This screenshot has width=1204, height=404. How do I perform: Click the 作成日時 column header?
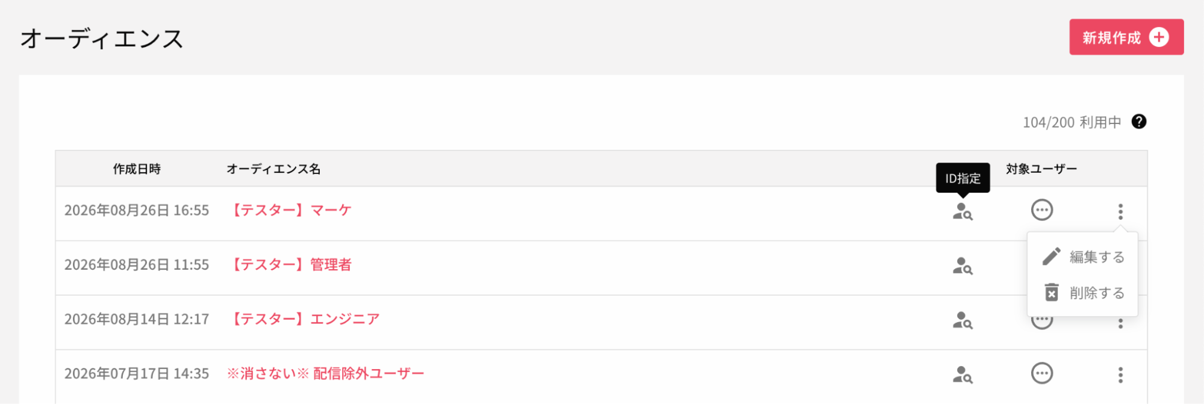tap(137, 169)
